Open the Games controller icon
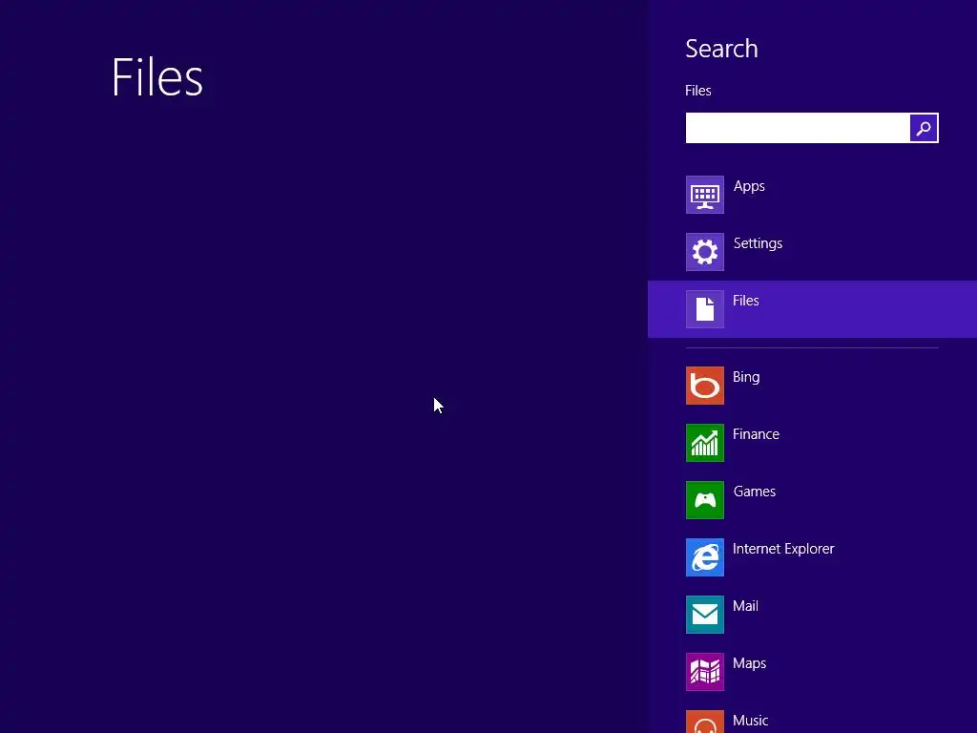The height and width of the screenshot is (733, 977). pos(705,500)
